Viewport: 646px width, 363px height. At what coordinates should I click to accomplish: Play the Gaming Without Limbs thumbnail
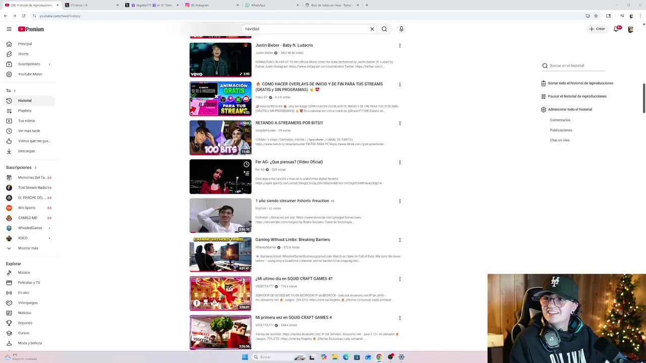coord(220,254)
